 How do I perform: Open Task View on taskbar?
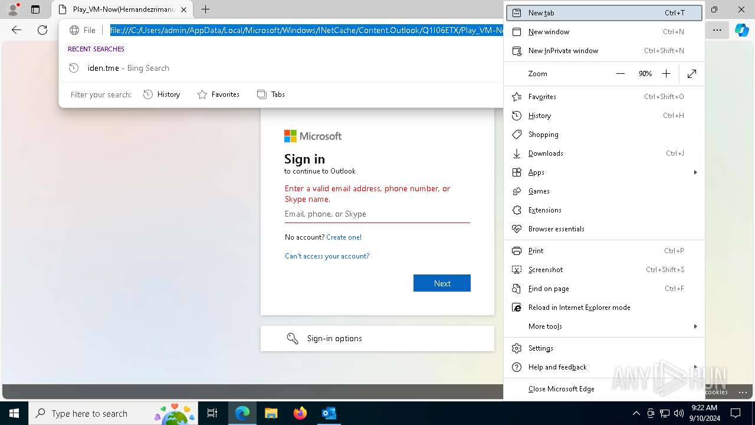pos(212,413)
